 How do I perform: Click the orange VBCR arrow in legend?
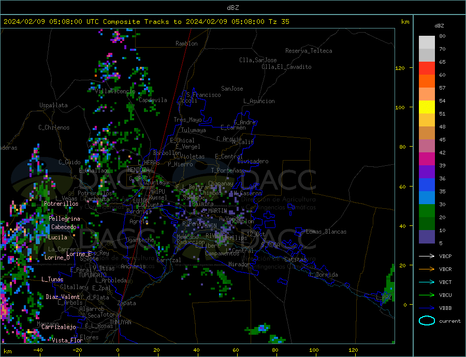coord(427,269)
